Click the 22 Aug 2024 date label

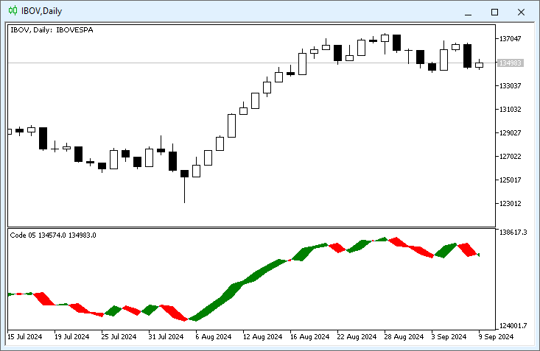pos(357,336)
